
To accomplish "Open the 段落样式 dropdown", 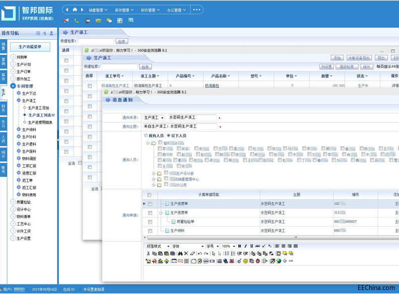I will [158, 246].
